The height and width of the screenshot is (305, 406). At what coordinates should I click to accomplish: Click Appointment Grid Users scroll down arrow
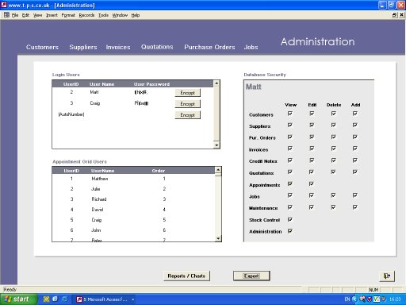tap(218, 238)
